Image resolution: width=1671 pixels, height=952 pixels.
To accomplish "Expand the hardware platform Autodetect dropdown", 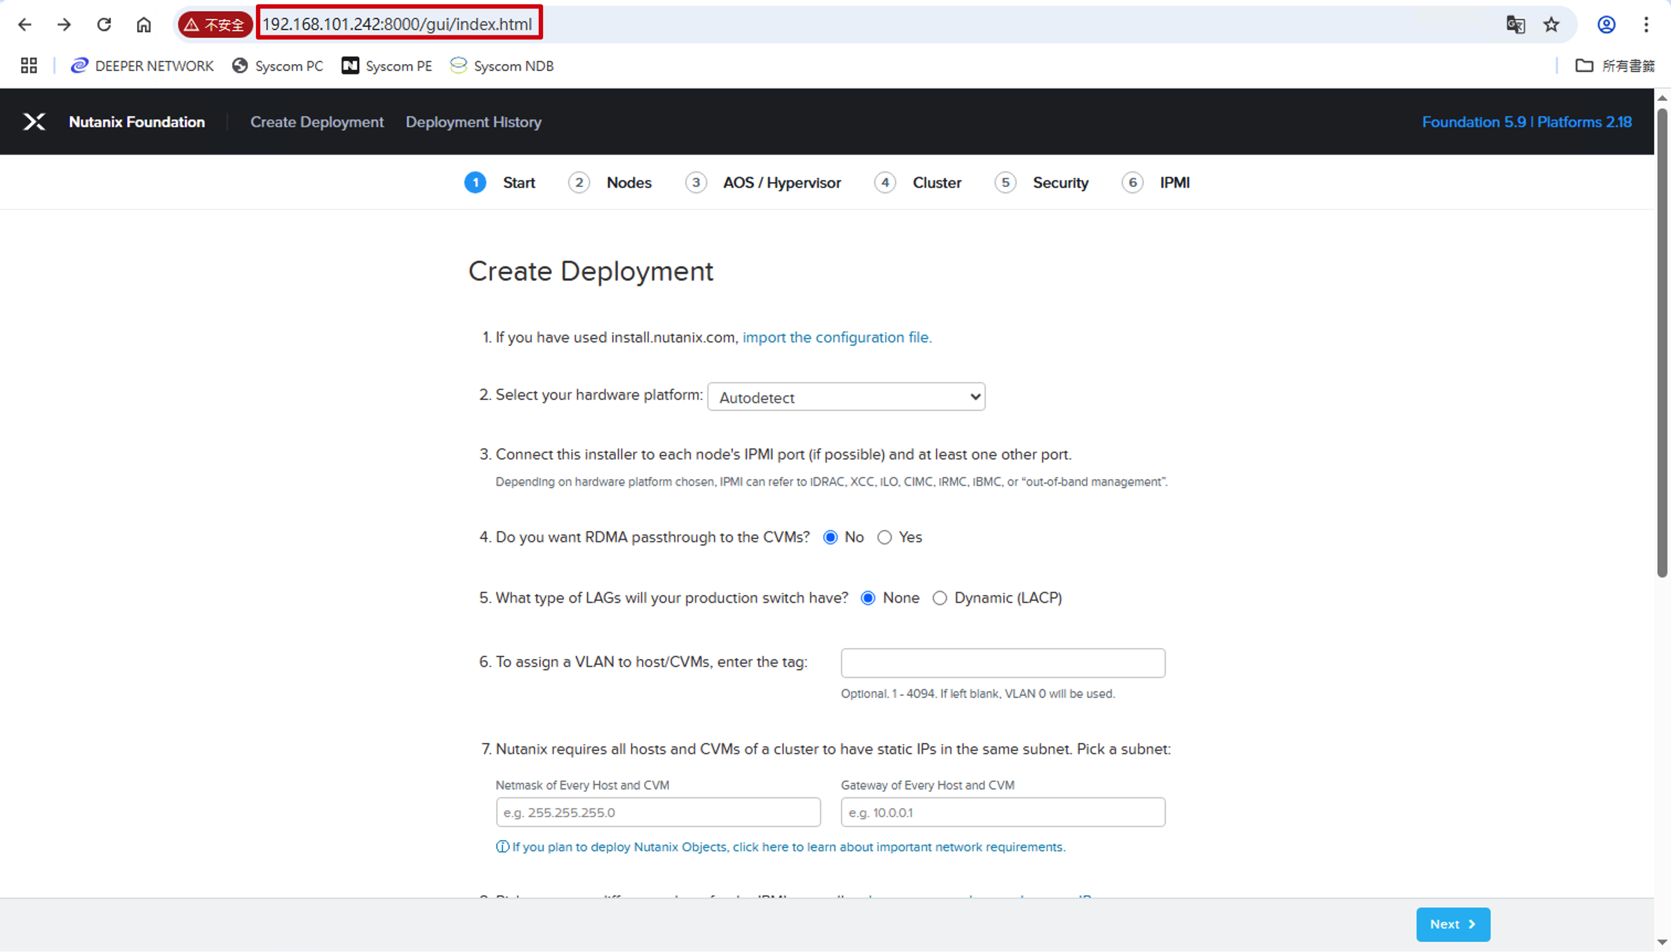I will 846,397.
